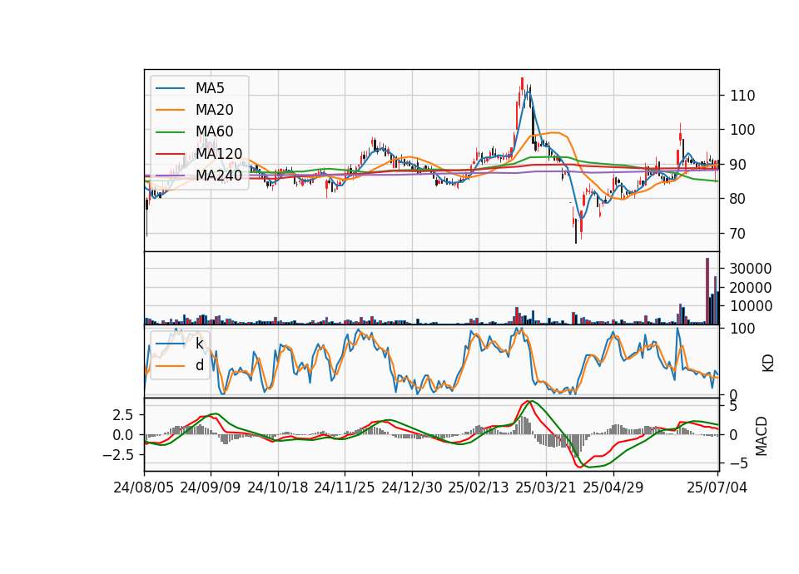799x574 pixels.
Task: Click the 20000 volume axis tick
Action: click(x=751, y=288)
